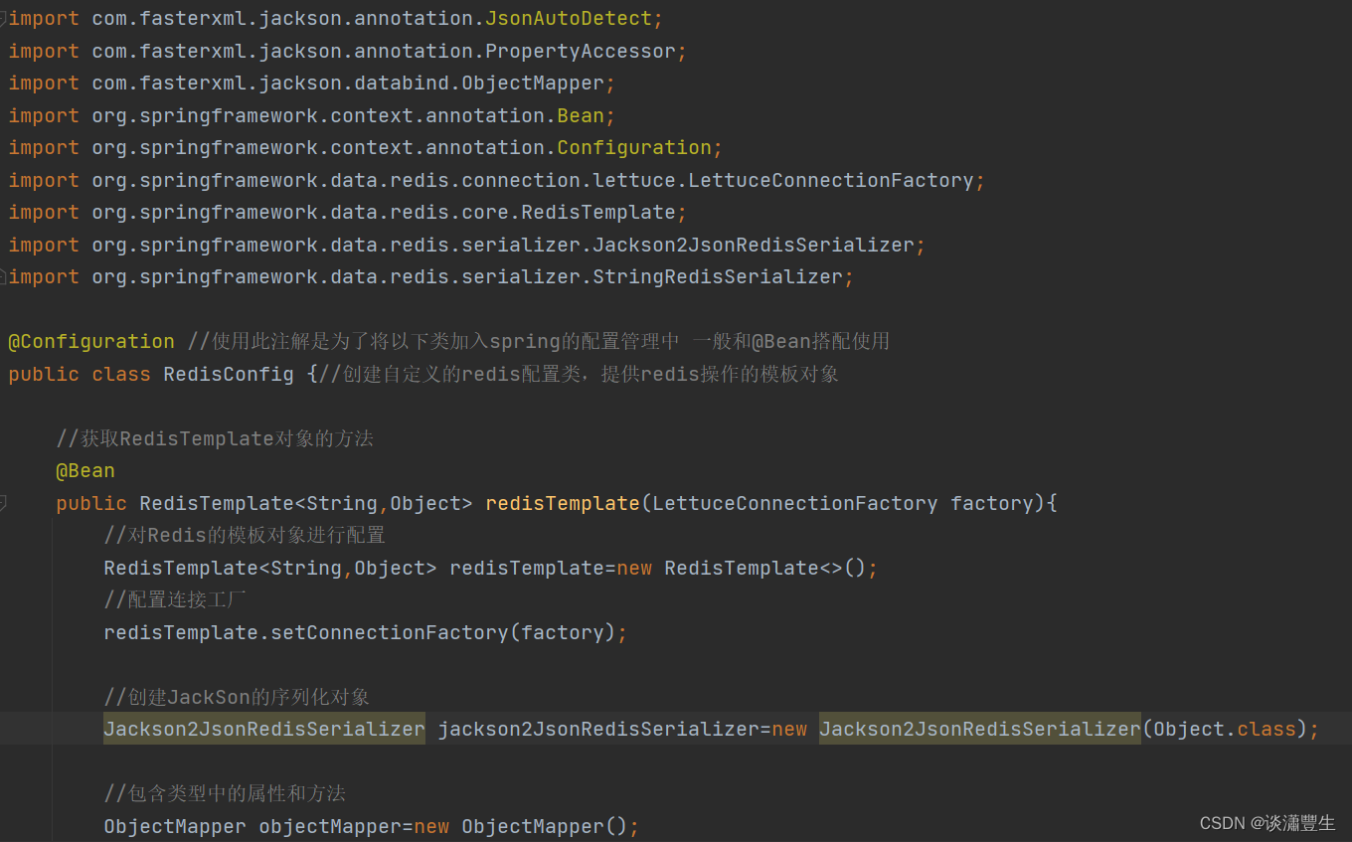Click the method name redisTemplate
Viewport: 1352px width, 842px height.
click(x=563, y=503)
